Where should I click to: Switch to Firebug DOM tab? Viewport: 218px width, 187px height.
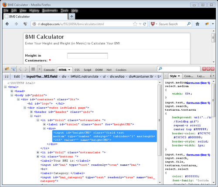(x=99, y=70)
